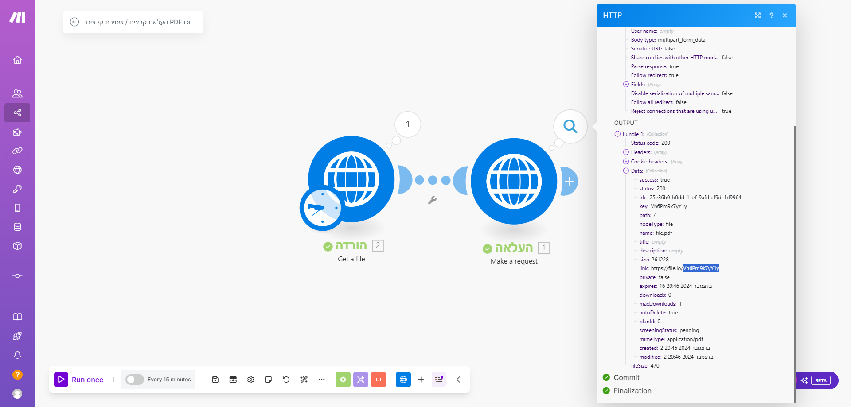Click the auto-align magic wand icon
Viewport: 851px width, 407px height.
[x=304, y=380]
